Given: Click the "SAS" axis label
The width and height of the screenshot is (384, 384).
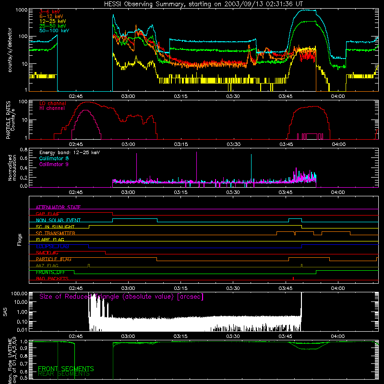Looking at the screenshot, I should (5, 312).
